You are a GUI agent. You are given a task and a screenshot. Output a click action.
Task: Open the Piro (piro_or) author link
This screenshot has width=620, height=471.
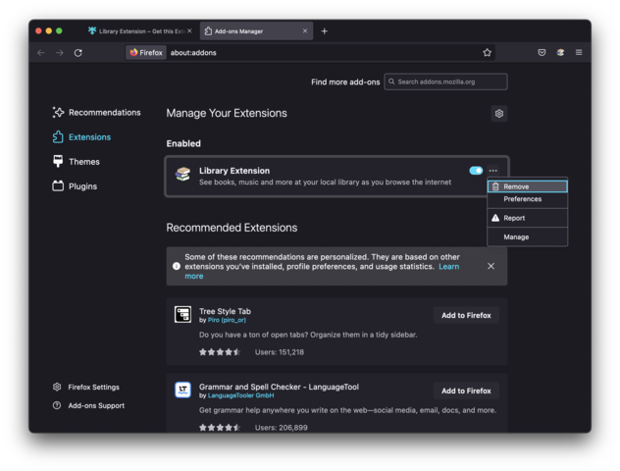[227, 320]
